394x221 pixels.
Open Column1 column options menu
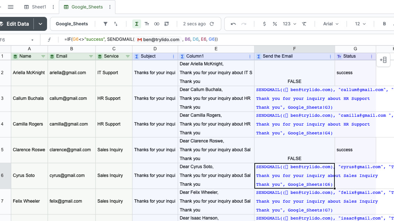pos(250,57)
